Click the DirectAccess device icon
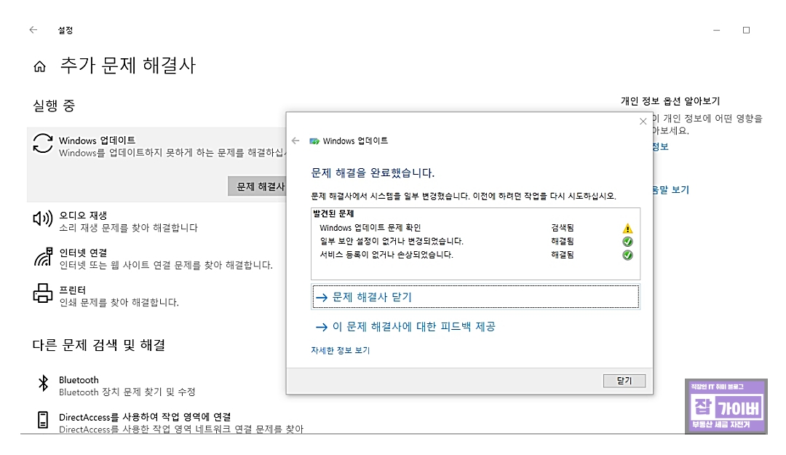Screen dimensions: 786x455 pyautogui.click(x=44, y=421)
